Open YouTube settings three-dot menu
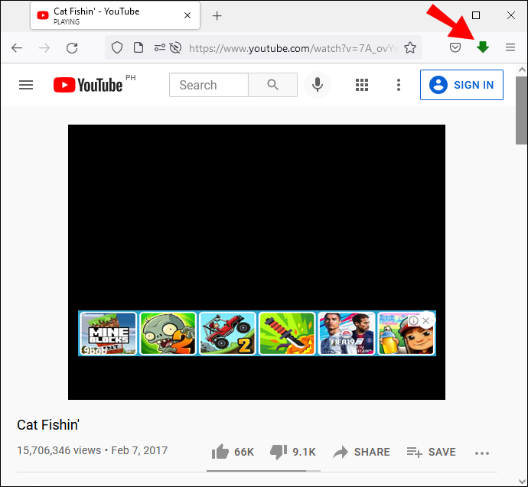The image size is (528, 487). pos(399,85)
